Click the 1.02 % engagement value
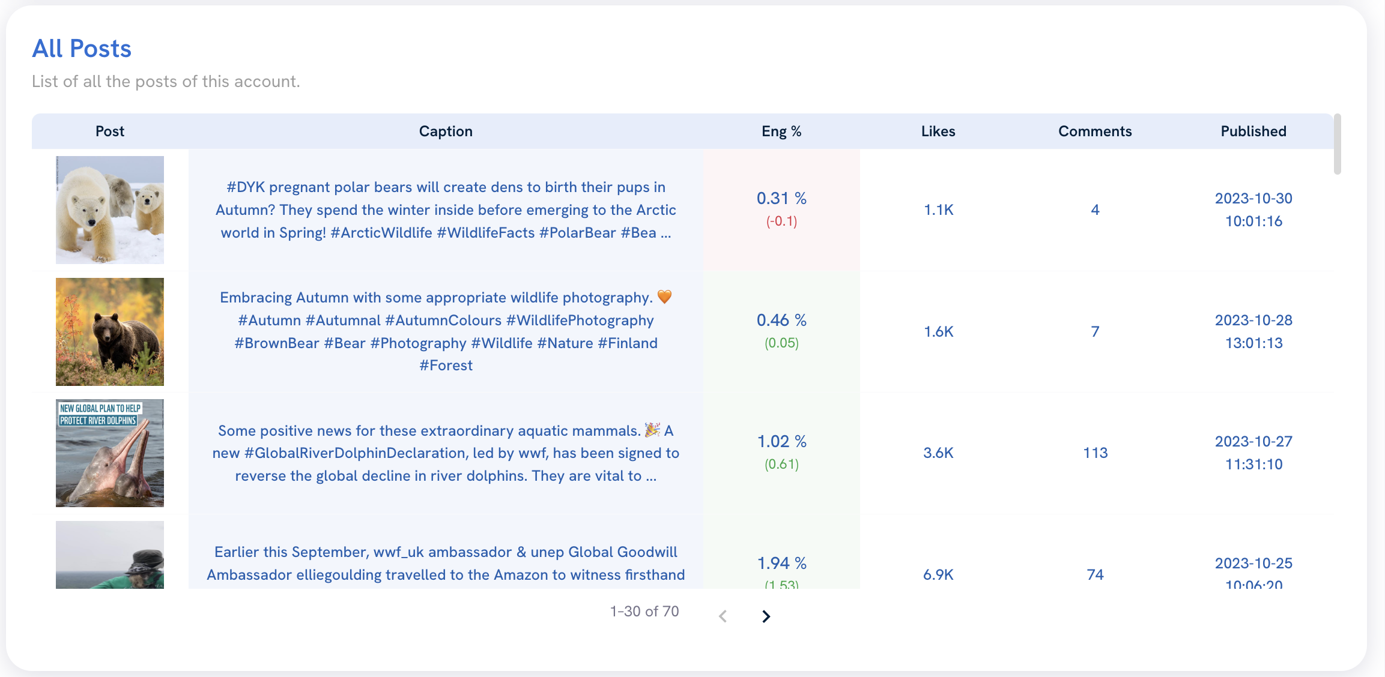Screen dimensions: 1385x677 (781, 442)
